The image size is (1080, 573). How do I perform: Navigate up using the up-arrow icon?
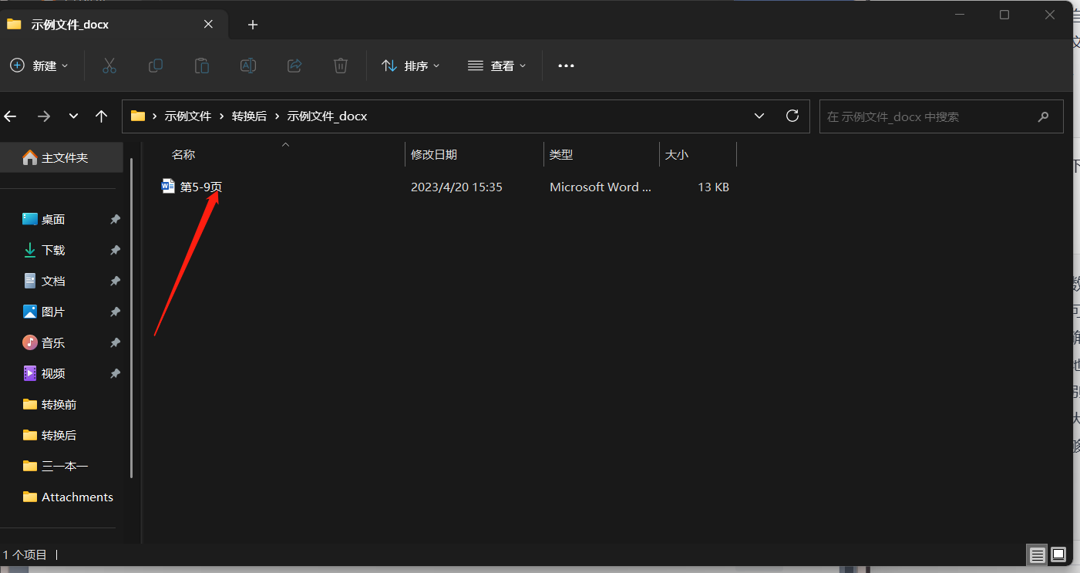click(101, 116)
